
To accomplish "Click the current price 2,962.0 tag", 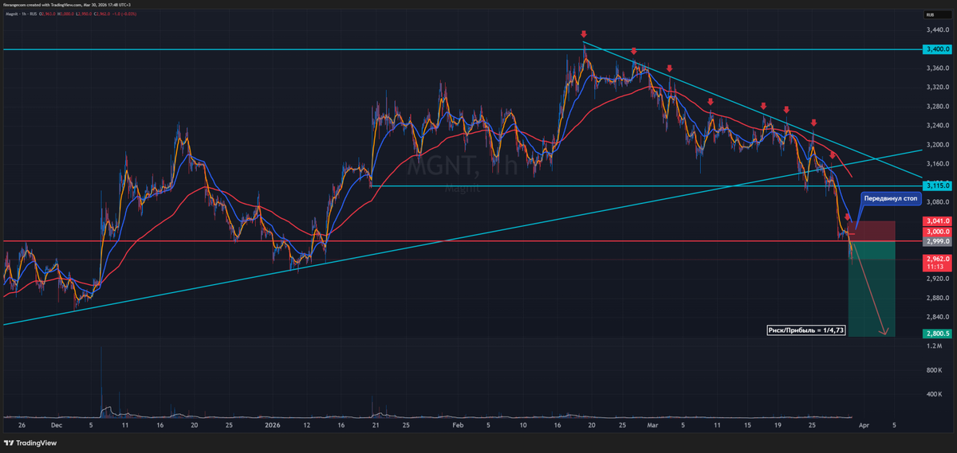I will (935, 259).
